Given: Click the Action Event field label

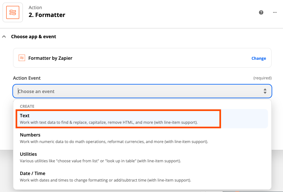Looking at the screenshot, I should click(x=27, y=78).
